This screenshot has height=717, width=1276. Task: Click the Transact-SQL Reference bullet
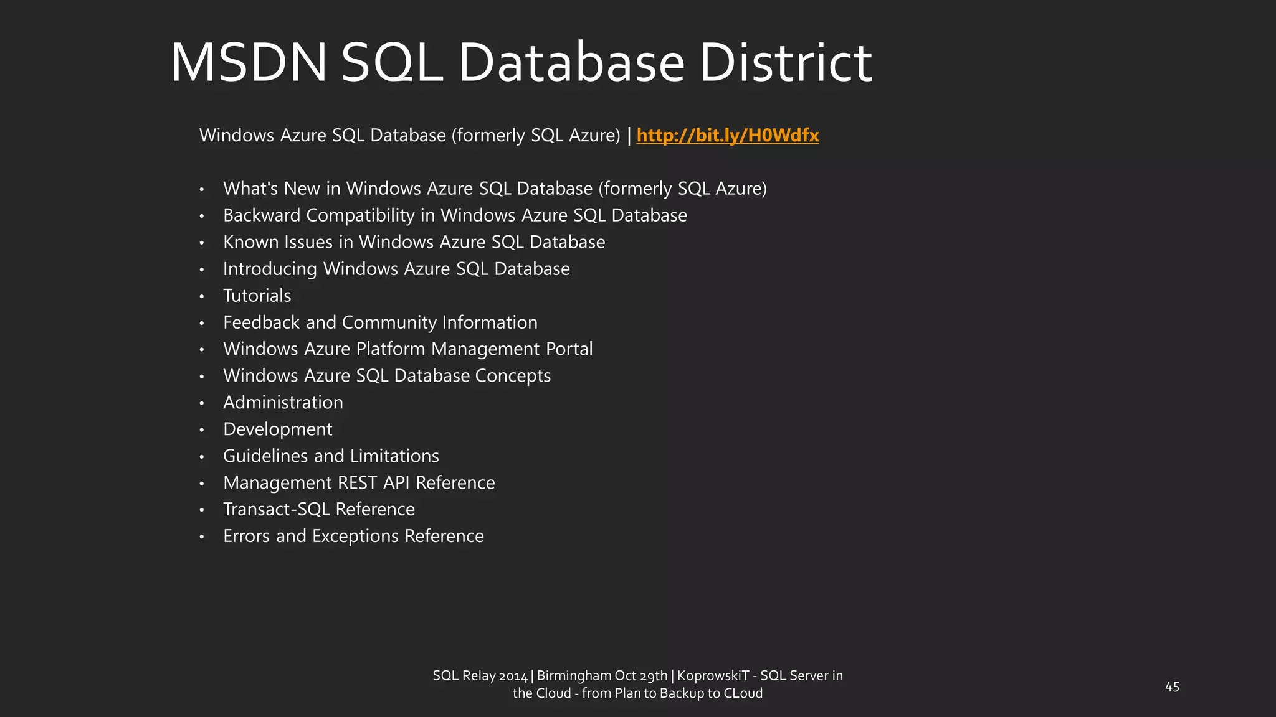tap(319, 510)
